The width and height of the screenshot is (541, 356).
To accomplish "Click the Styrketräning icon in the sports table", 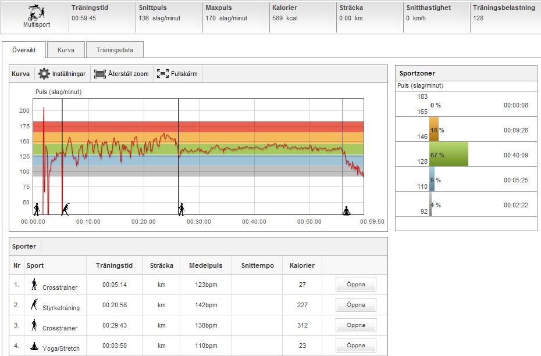I will [34, 304].
